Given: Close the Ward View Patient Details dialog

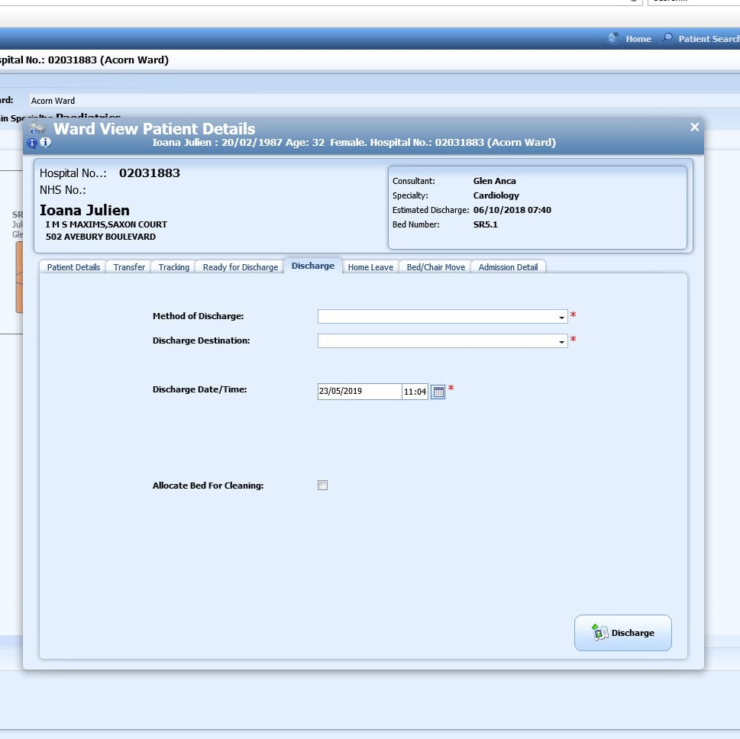Looking at the screenshot, I should (694, 127).
